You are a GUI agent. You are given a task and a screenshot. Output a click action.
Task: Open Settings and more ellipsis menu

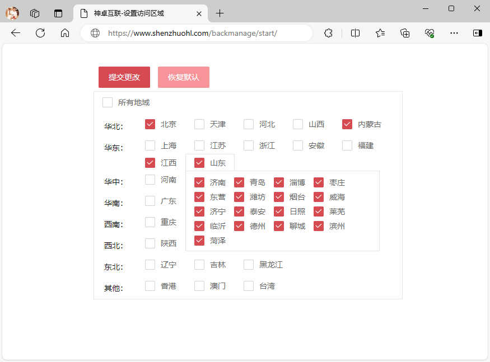pos(454,33)
